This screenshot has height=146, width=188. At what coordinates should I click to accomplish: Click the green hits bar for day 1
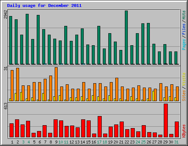[11, 40]
